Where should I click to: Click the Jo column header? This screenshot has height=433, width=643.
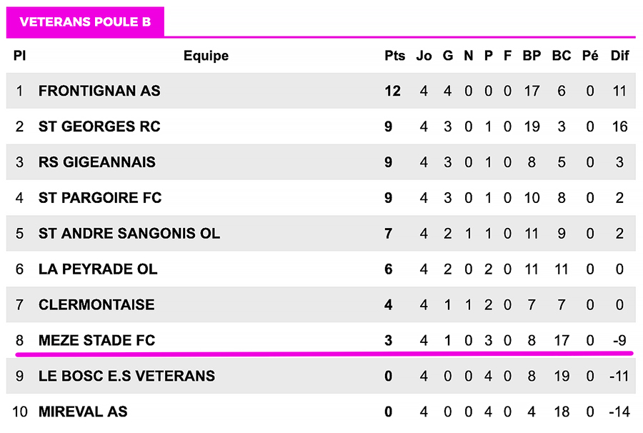(x=424, y=56)
